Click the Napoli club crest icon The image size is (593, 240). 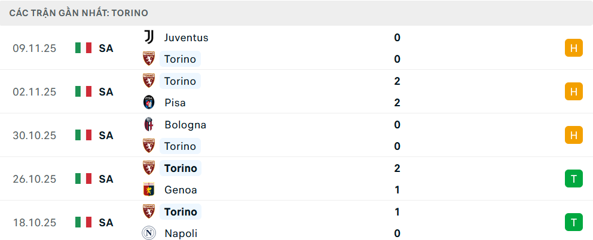coord(149,233)
